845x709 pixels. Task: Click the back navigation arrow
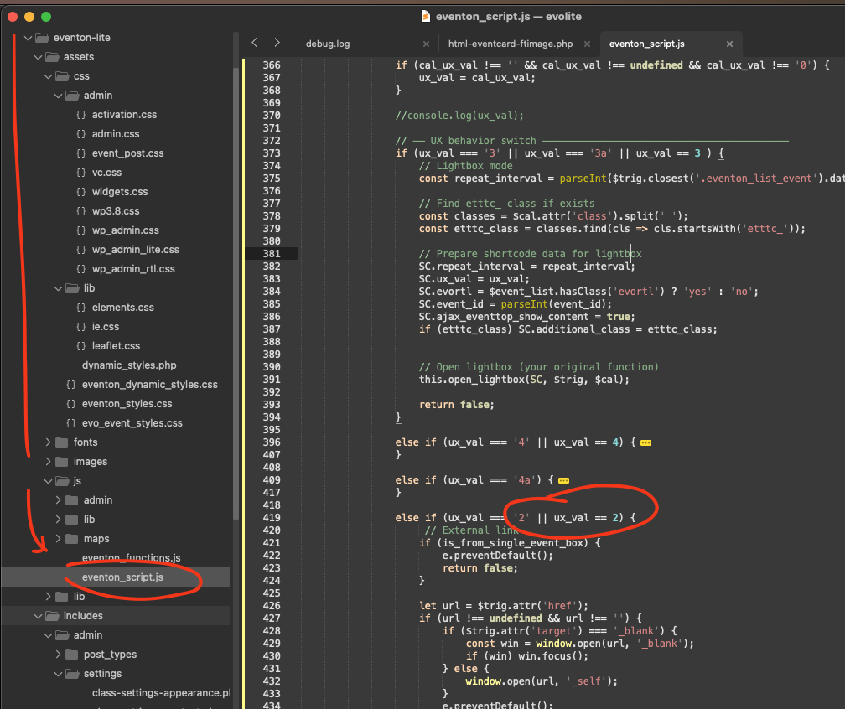254,43
